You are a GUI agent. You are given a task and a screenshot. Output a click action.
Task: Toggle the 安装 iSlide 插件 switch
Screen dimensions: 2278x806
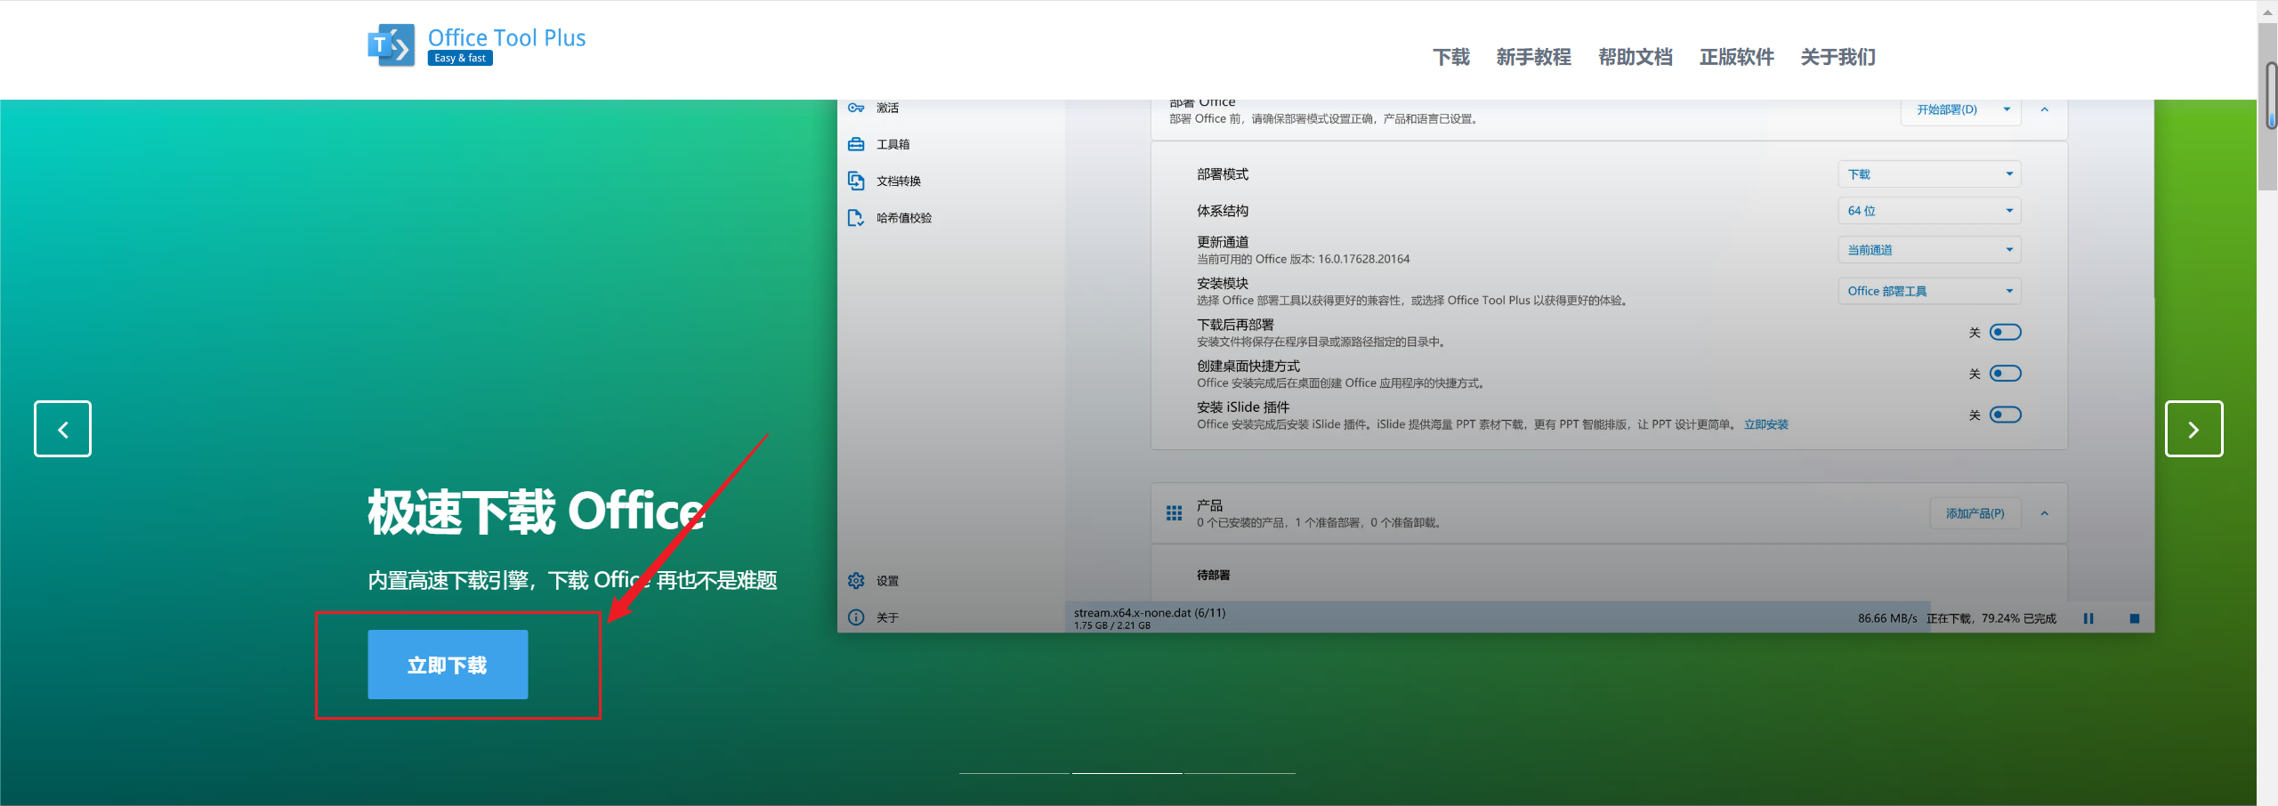click(x=2006, y=415)
